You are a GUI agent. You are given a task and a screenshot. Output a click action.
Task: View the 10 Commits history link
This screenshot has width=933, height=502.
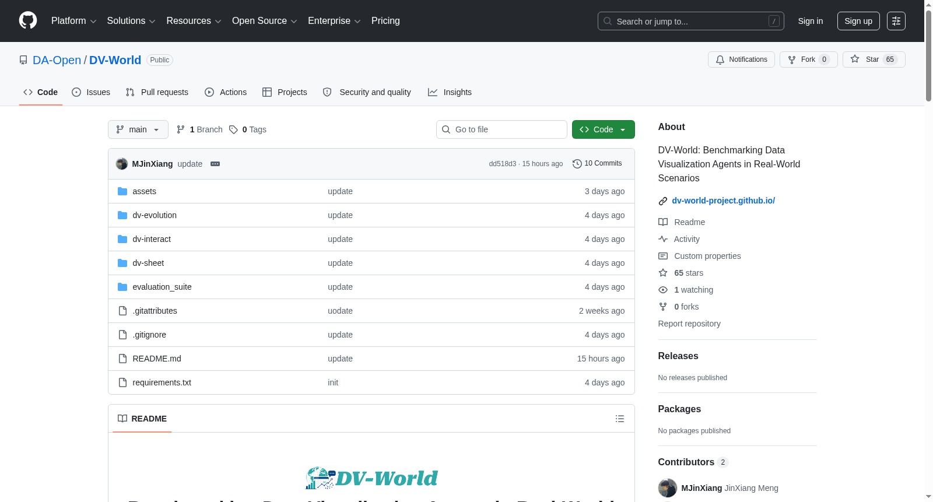click(597, 163)
